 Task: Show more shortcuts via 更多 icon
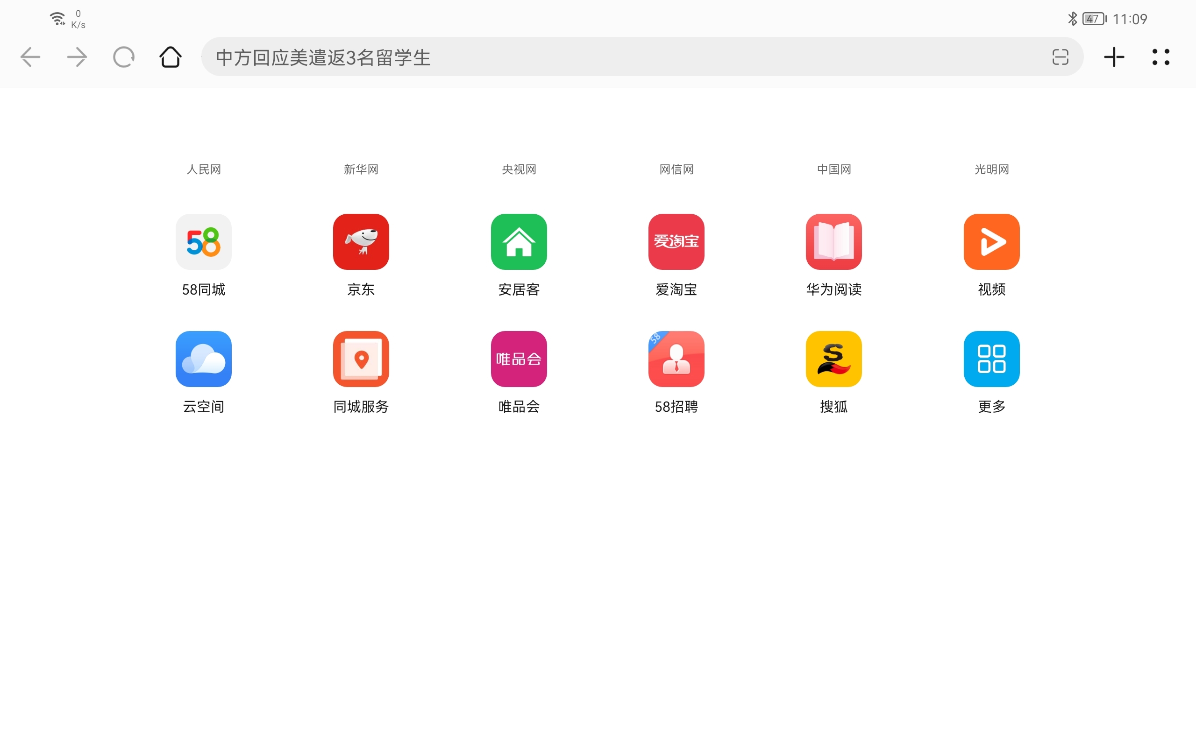991,359
